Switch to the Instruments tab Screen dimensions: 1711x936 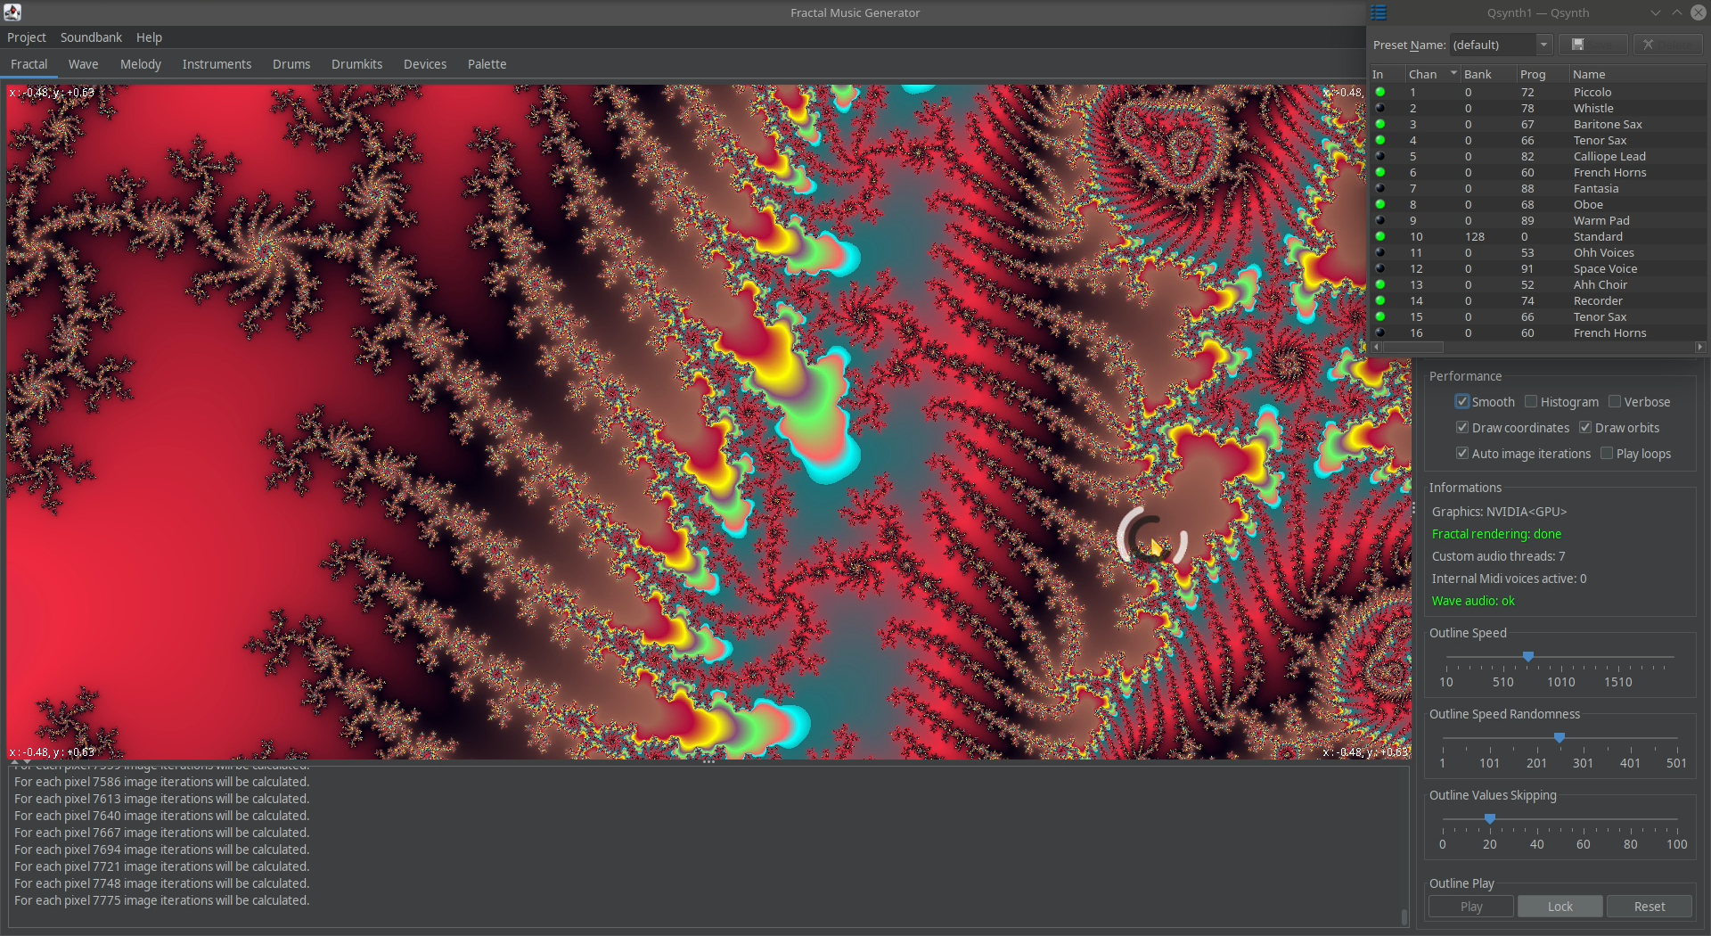tap(217, 64)
